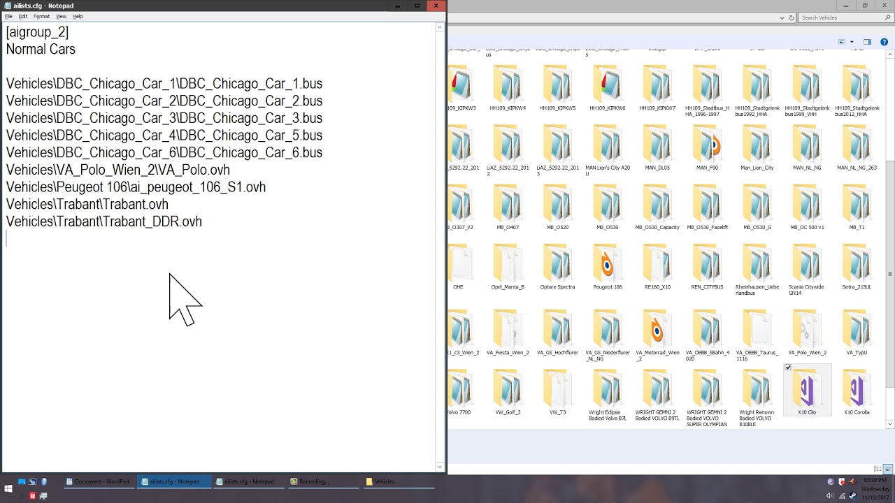The image size is (895, 503).
Task: Open the Recording... taskbar button
Action: [324, 481]
